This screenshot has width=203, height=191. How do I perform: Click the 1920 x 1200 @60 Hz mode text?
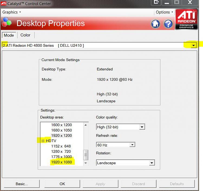115,79
